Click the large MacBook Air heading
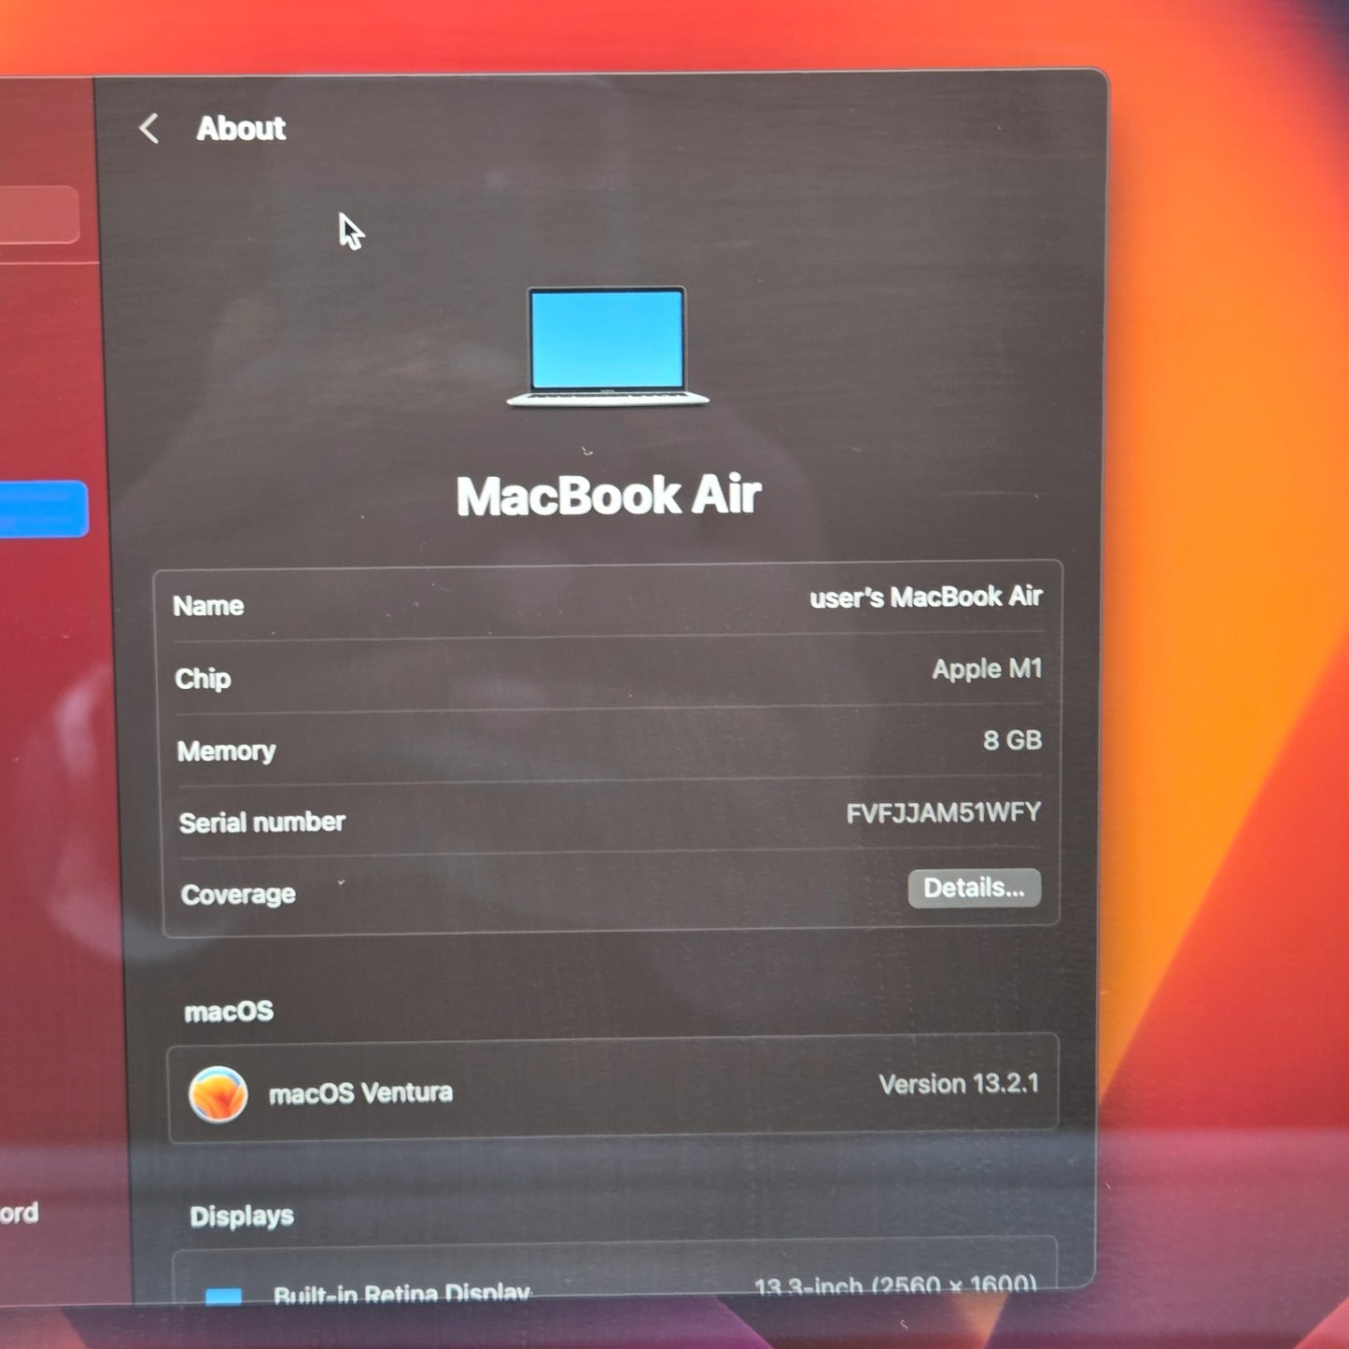 click(609, 496)
